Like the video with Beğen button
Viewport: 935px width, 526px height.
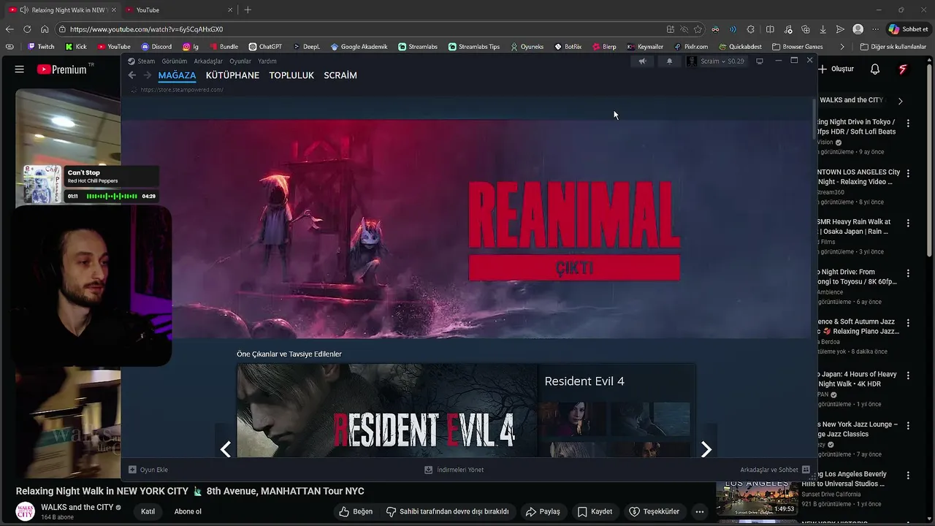point(356,511)
